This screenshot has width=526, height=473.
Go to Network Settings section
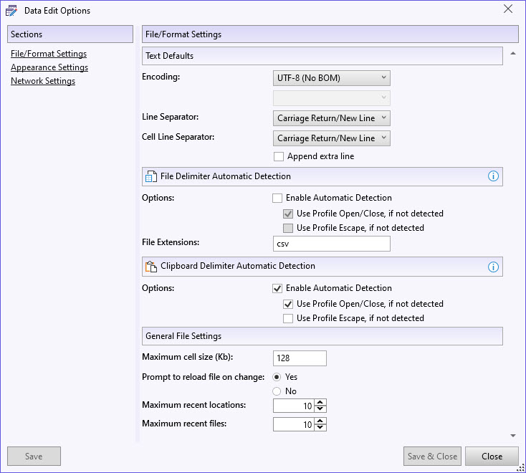43,81
